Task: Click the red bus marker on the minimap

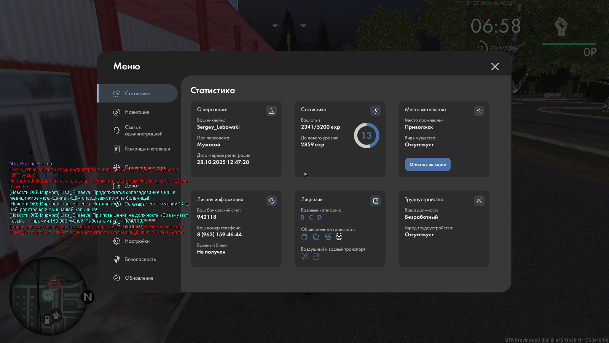Action: pyautogui.click(x=54, y=285)
